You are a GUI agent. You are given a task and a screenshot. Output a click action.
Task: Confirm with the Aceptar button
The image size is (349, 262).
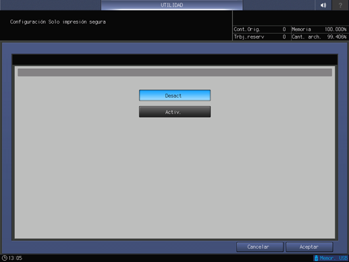coord(309,247)
